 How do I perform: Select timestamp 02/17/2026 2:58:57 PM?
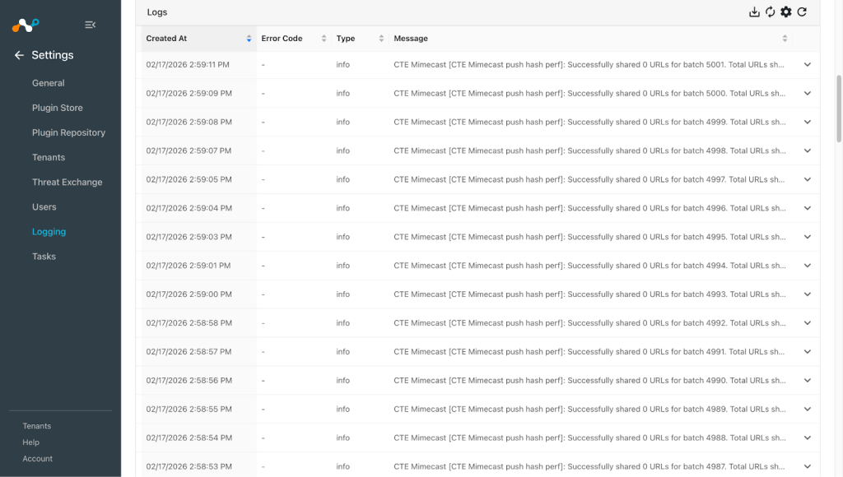tap(189, 352)
